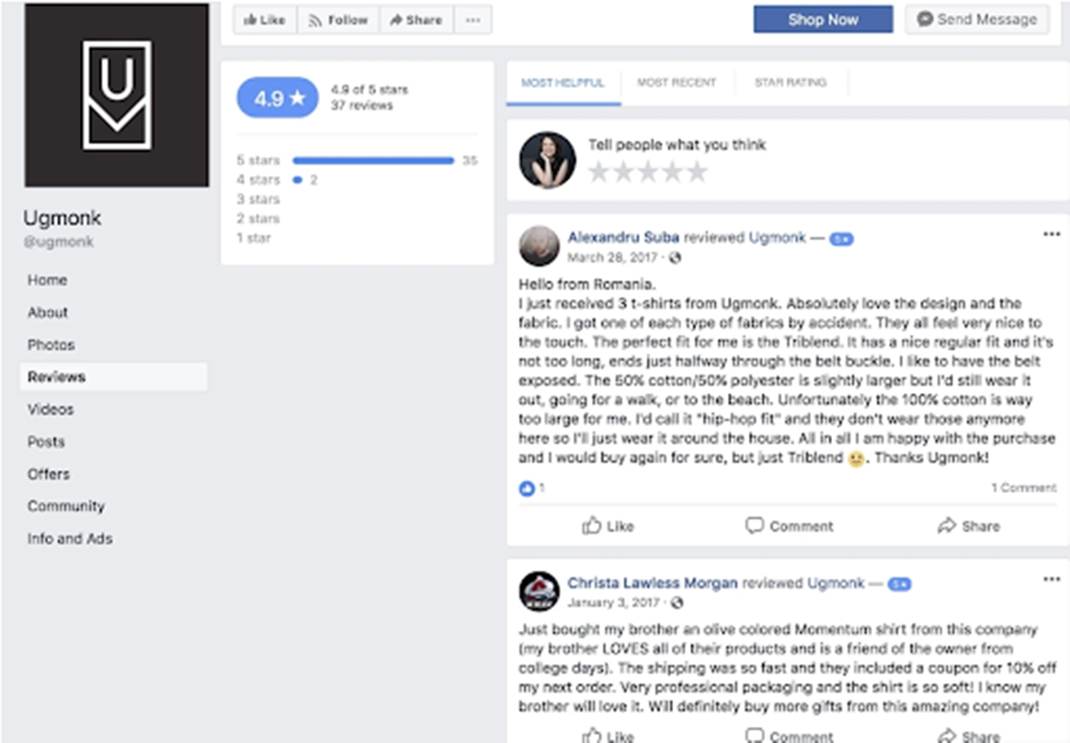Switch to the Most Recent tab
The height and width of the screenshot is (743, 1070).
point(677,83)
